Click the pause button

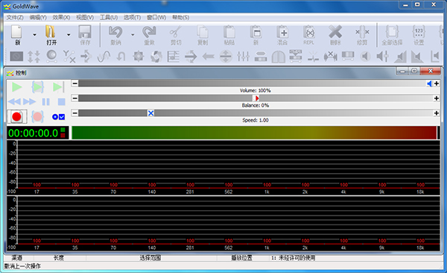(x=45, y=101)
